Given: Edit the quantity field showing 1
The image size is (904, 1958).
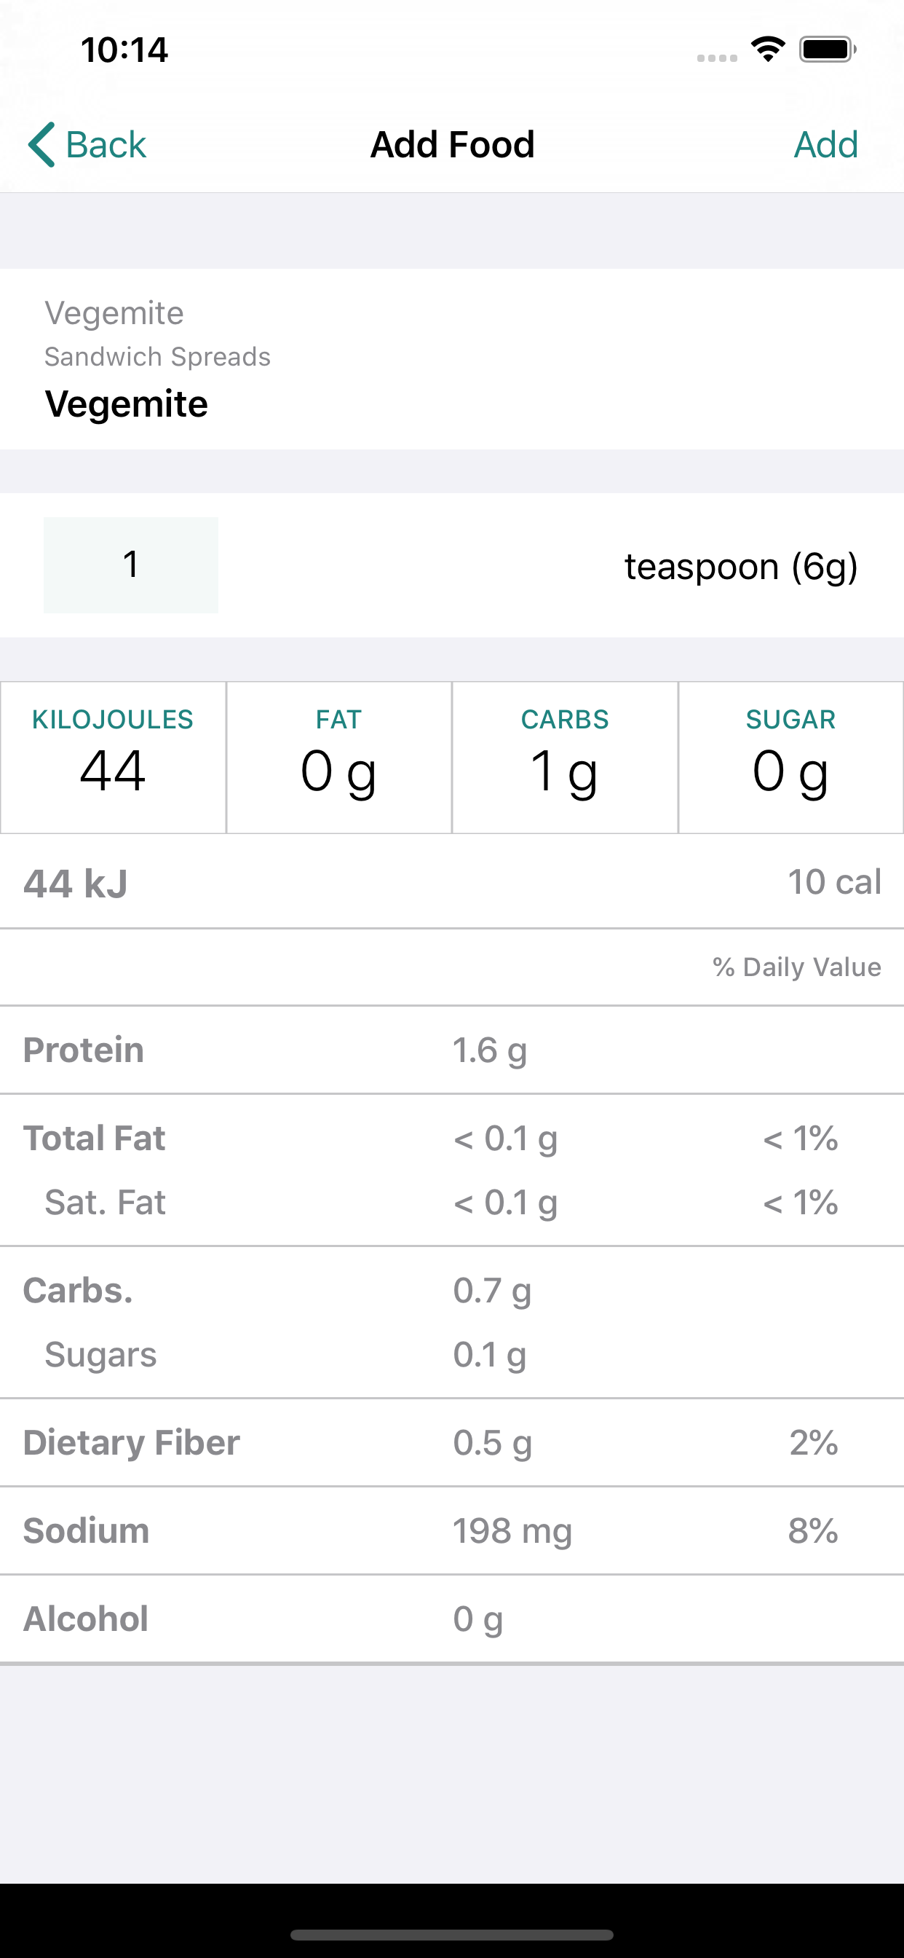Looking at the screenshot, I should click(131, 565).
